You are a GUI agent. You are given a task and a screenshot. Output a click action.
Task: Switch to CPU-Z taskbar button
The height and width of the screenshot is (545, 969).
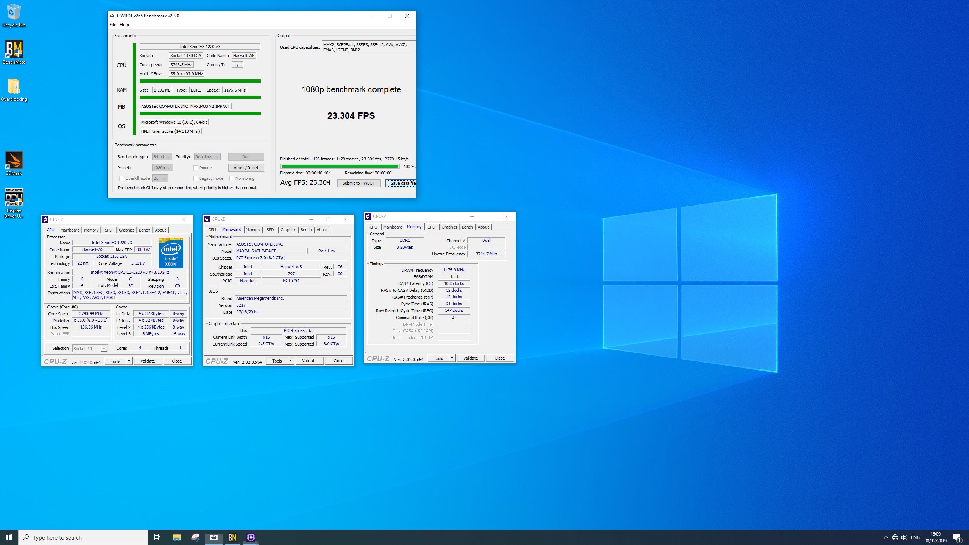[x=251, y=537]
